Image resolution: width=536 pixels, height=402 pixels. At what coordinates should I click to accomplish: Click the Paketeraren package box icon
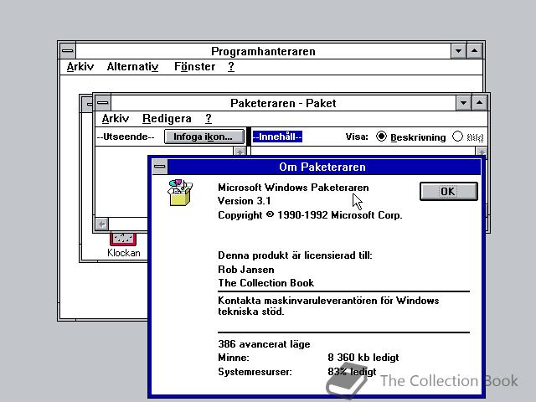180,193
